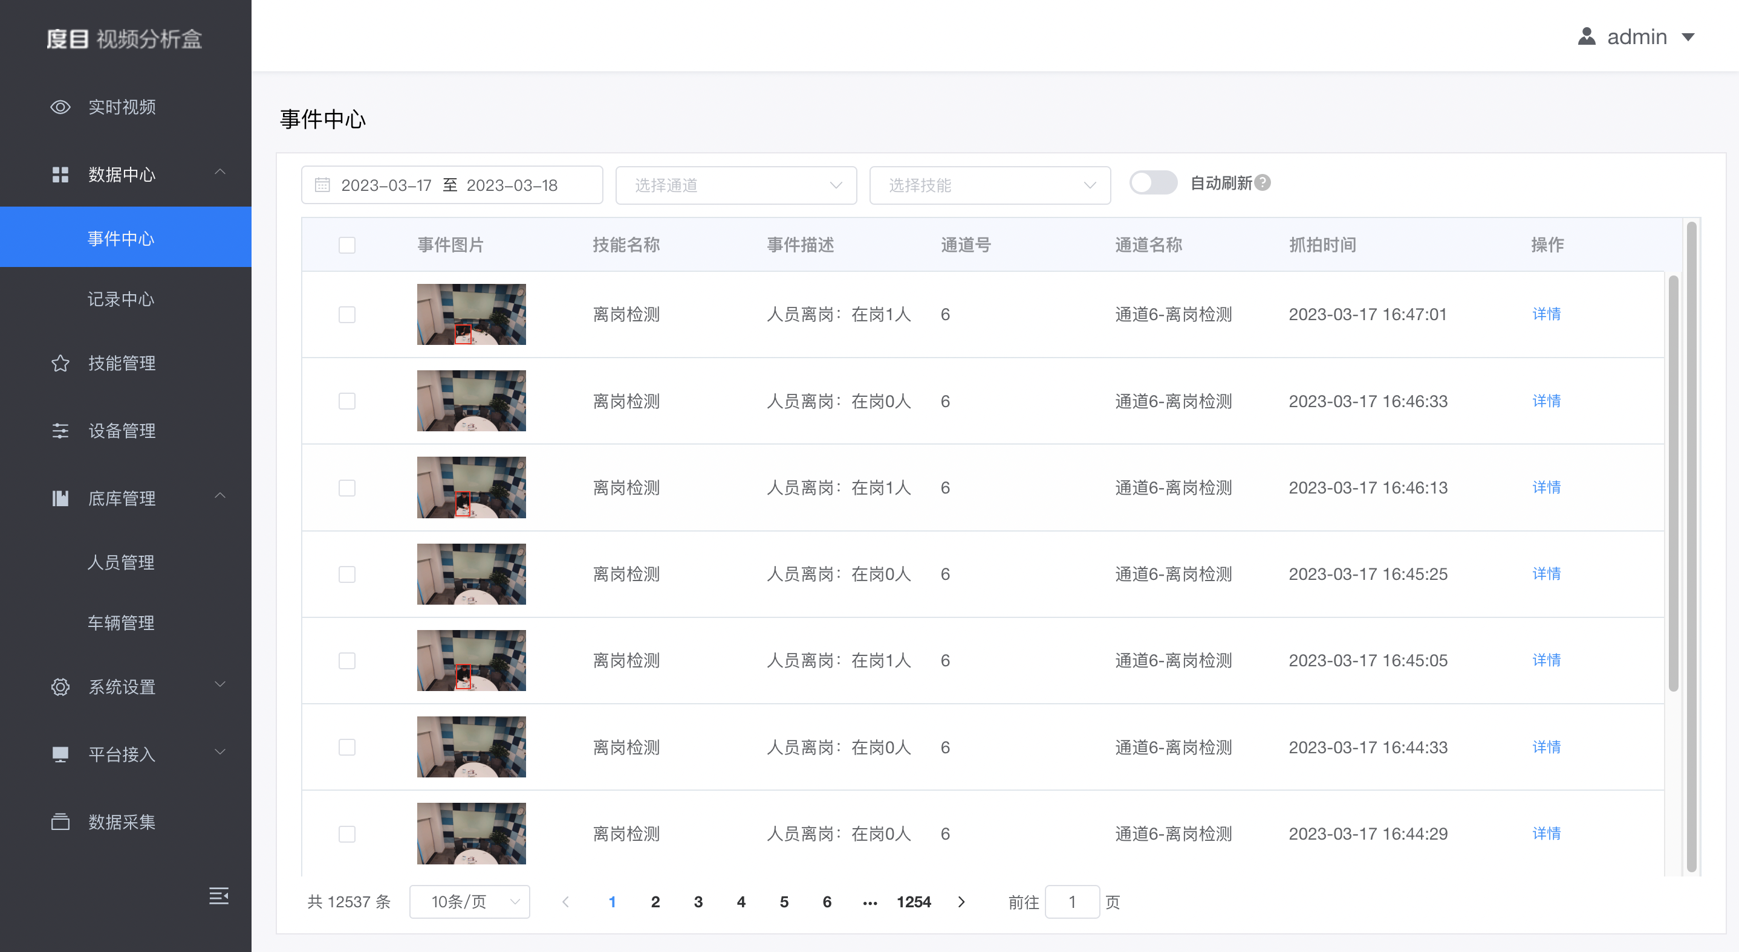
Task: Toggle the 自动刷新 switch
Action: pos(1152,182)
